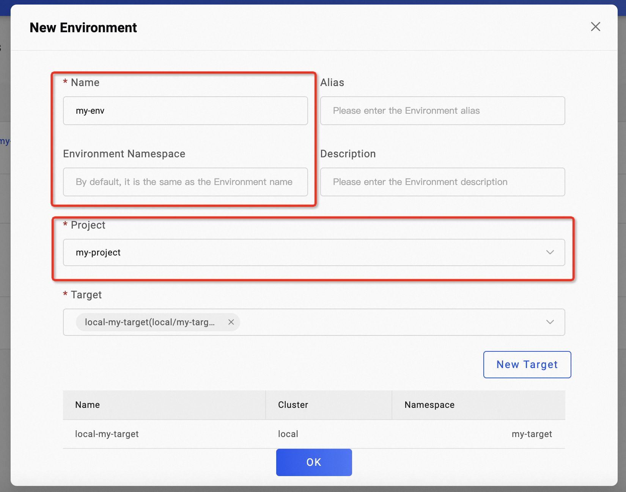
Task: Close the New Environment dialog
Action: tap(595, 27)
